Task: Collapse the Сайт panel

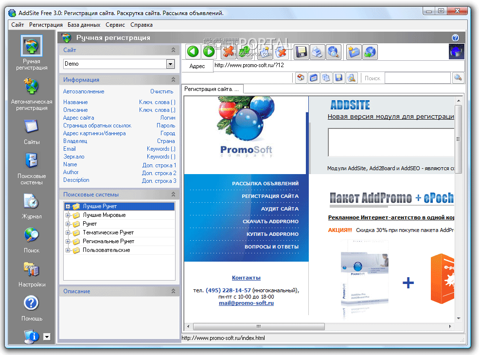Action: click(x=173, y=50)
